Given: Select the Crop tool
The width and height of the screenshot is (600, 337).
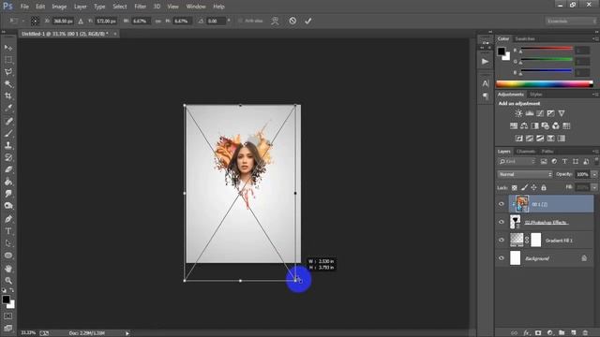Looking at the screenshot, I should click(x=8, y=95).
